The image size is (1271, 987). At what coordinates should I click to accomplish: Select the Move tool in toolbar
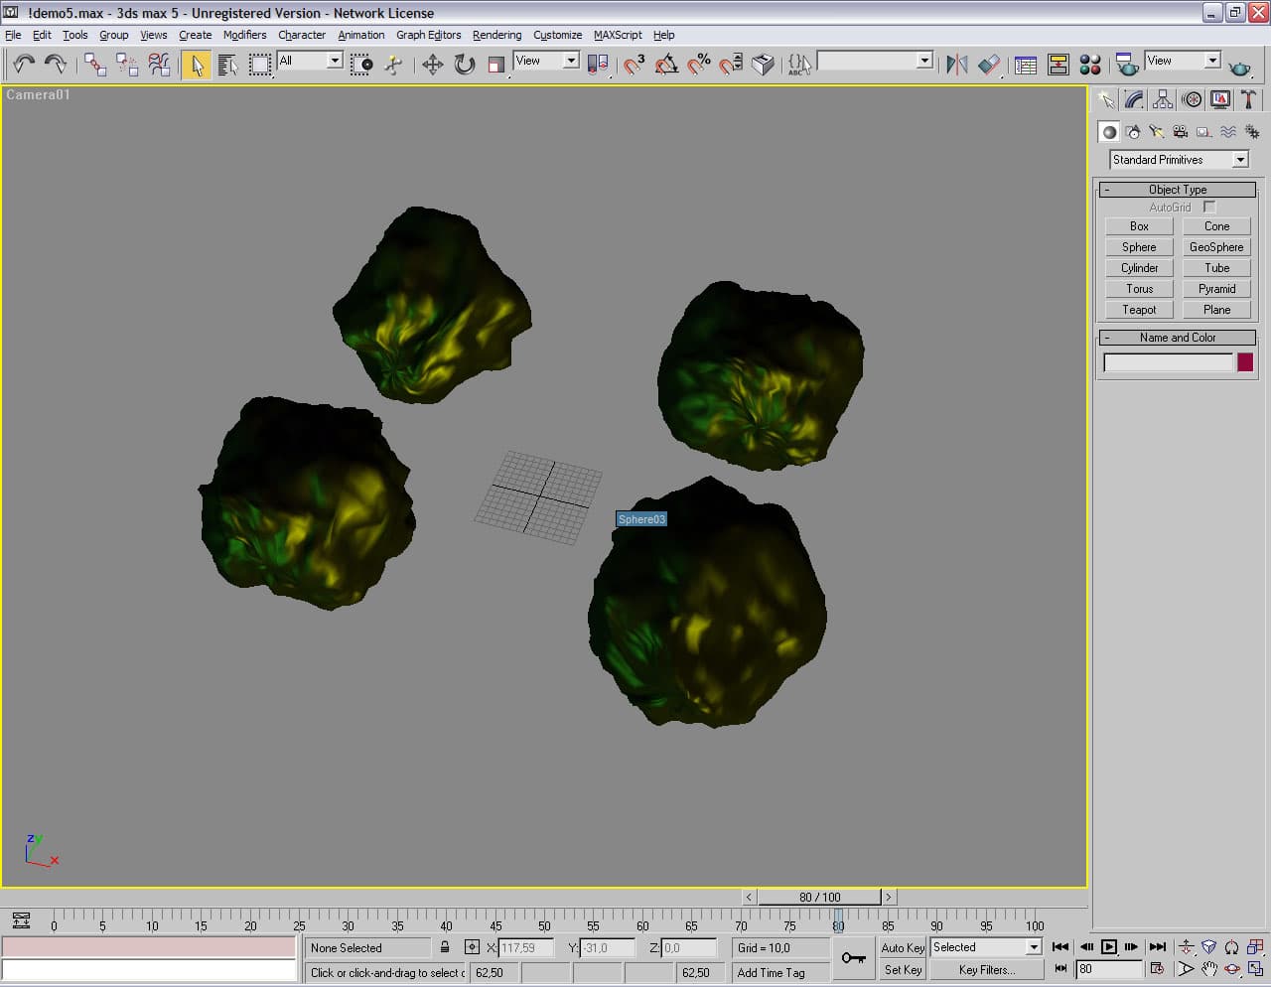point(432,65)
